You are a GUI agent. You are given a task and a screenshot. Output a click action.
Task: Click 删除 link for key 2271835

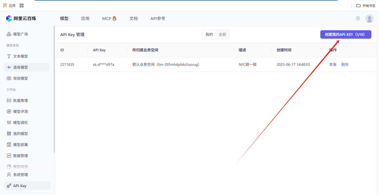[345, 64]
